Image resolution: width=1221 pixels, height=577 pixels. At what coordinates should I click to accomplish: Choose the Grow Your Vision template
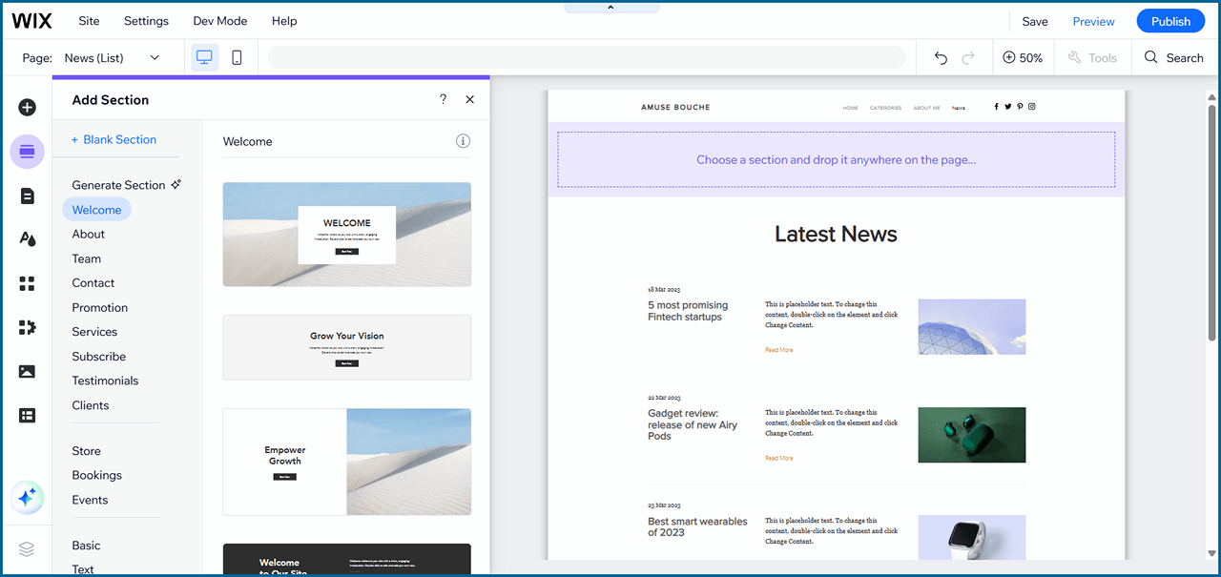347,347
